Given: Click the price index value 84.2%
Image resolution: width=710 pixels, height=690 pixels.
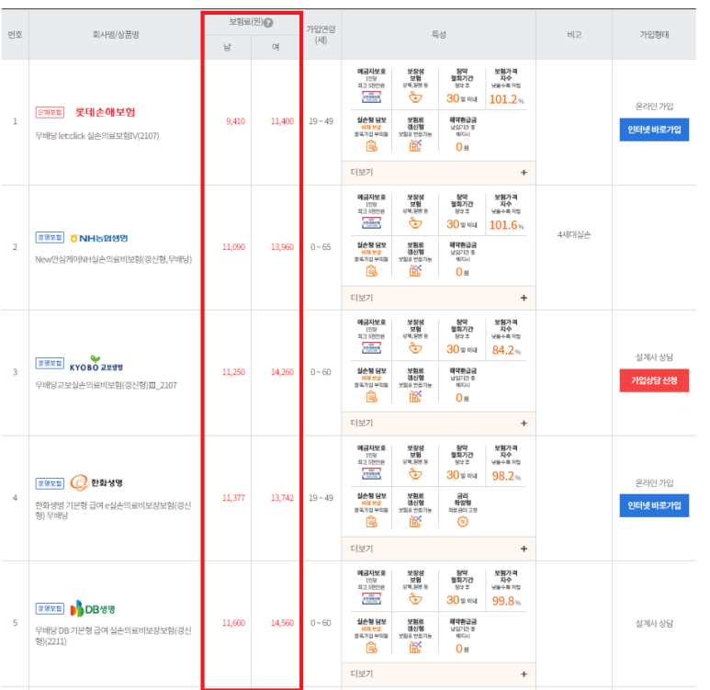Looking at the screenshot, I should coord(506,350).
